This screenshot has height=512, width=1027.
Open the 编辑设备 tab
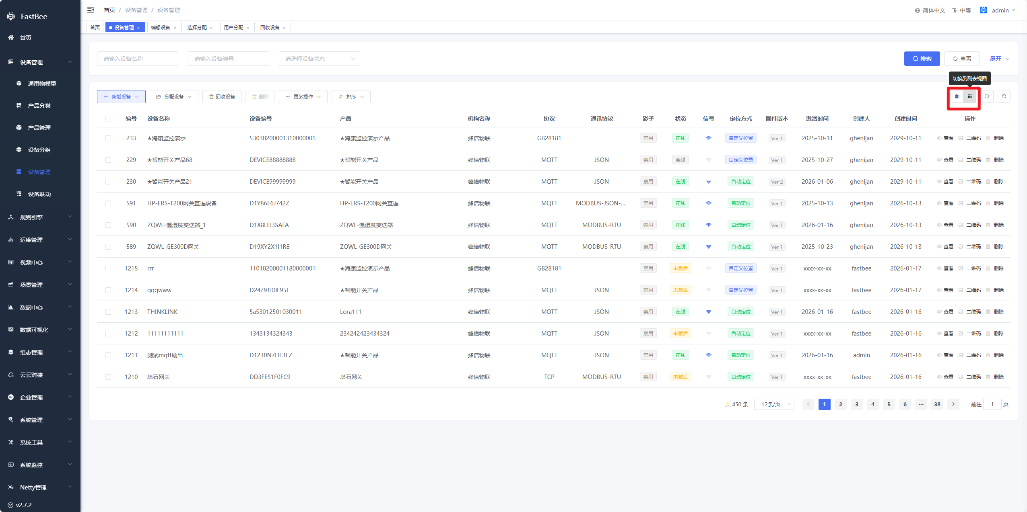[x=161, y=27]
